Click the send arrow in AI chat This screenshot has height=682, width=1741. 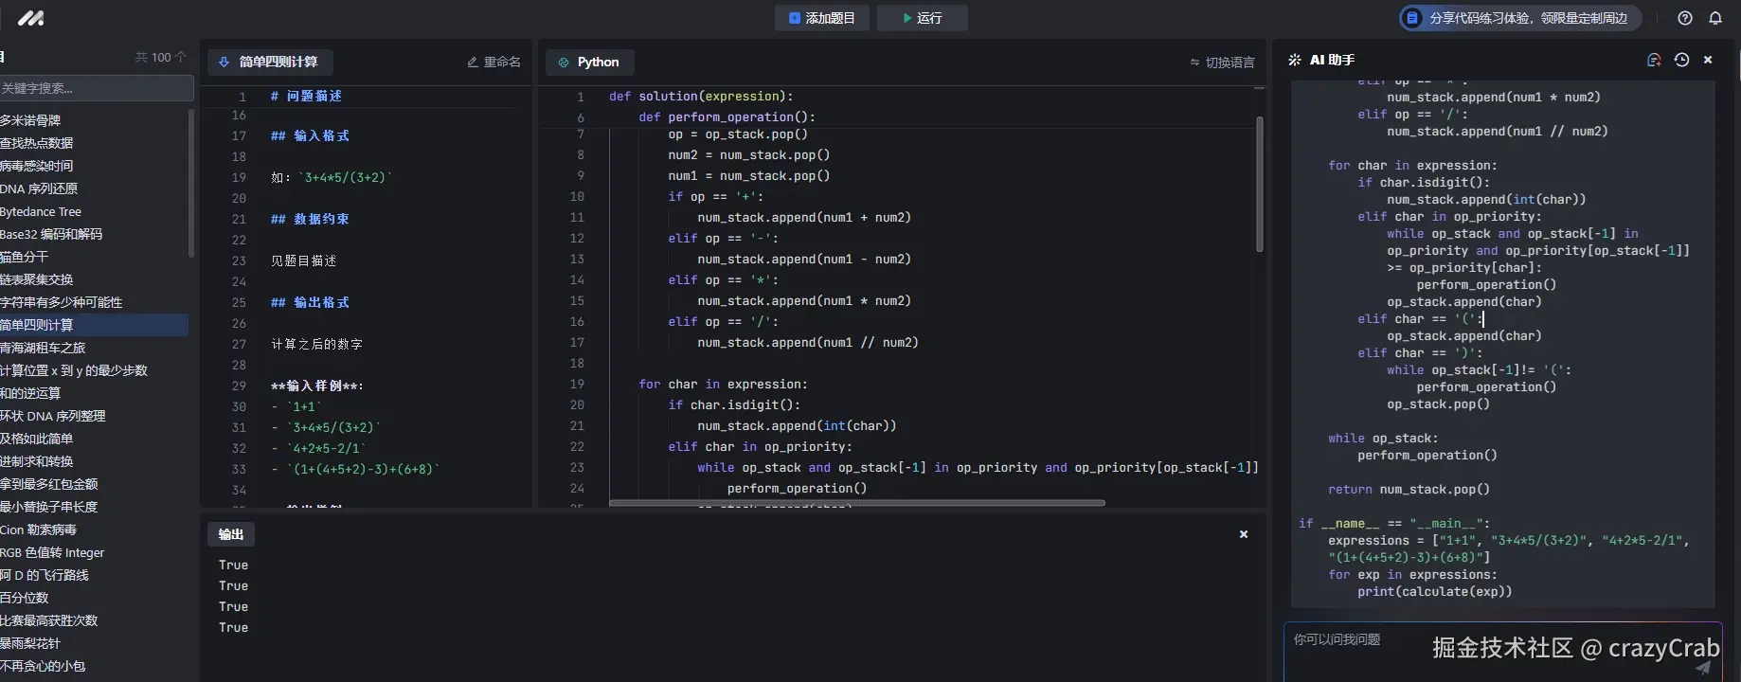pyautogui.click(x=1702, y=667)
